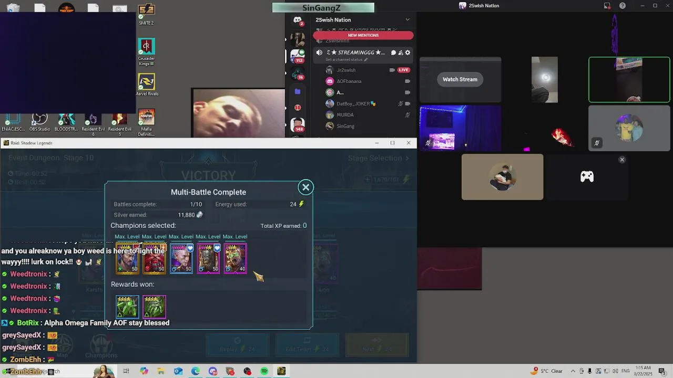
Task: Show hidden system tray icons
Action: point(573,371)
